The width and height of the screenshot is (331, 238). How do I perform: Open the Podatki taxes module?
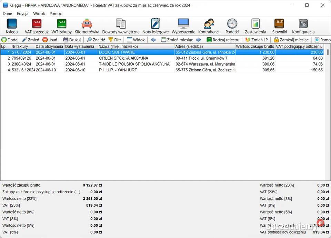coord(232,26)
